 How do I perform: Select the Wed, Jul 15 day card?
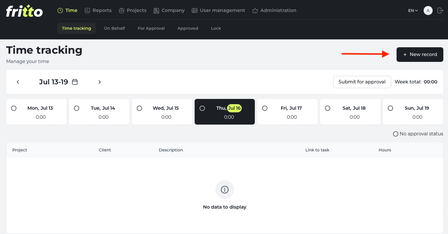[x=162, y=112]
